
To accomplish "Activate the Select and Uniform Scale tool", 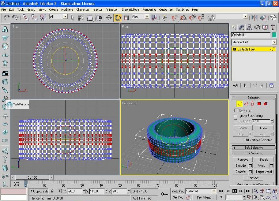I will click(126, 18).
